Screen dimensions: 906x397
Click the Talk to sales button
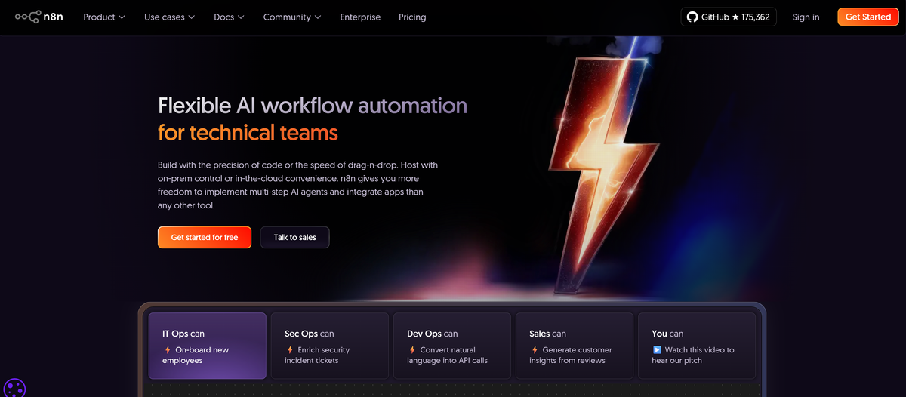click(x=294, y=237)
